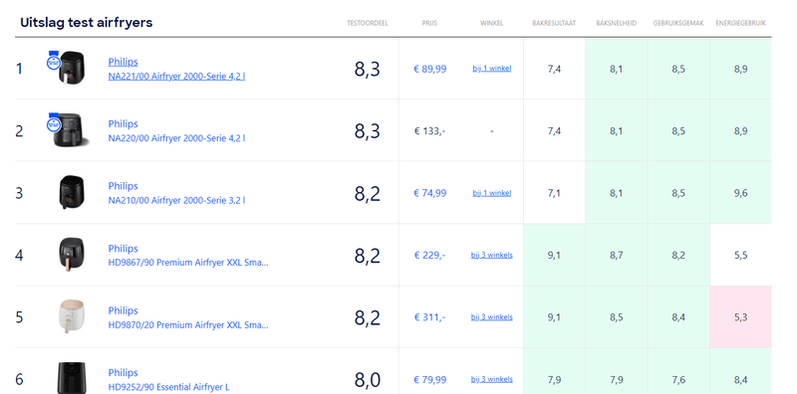The height and width of the screenshot is (394, 797).
Task: Sort by the Energiegebruik column header
Action: pyautogui.click(x=740, y=23)
